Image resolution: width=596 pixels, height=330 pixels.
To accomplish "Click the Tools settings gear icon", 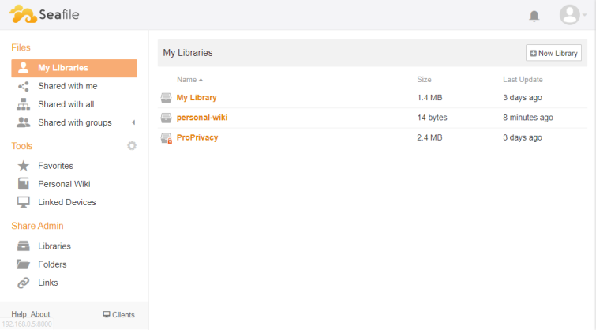I will point(132,145).
